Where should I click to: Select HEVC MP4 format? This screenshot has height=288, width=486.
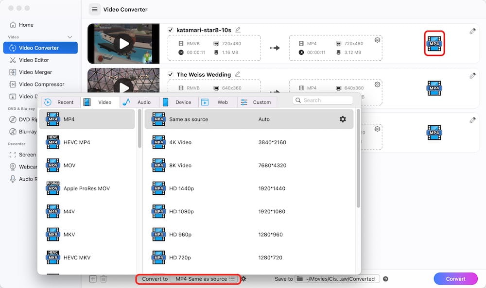87,142
